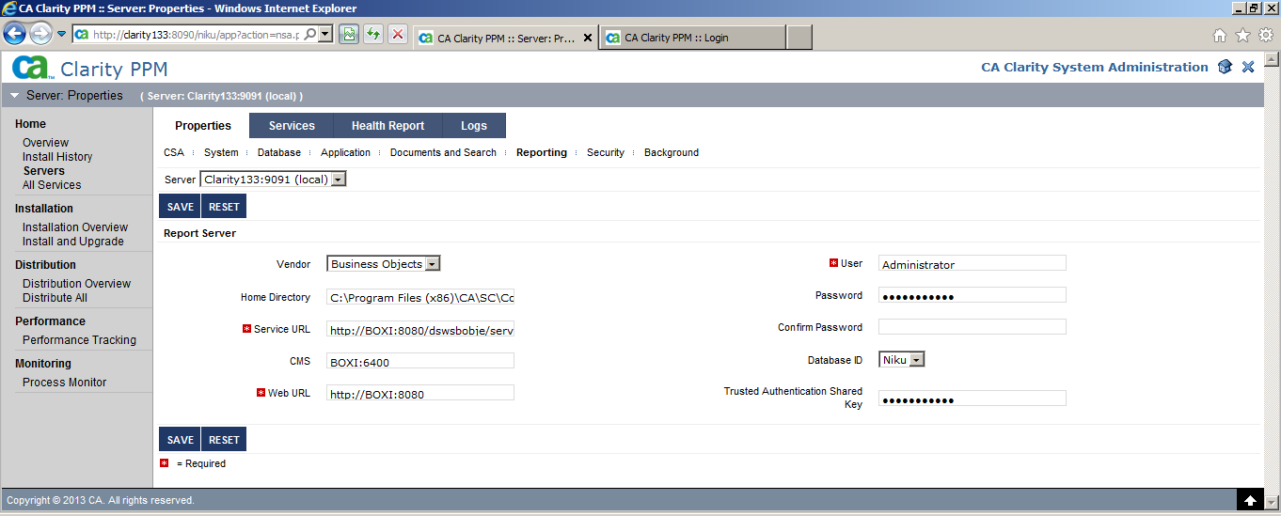Click the page scrollbar up arrow
Screen dimensions: 1281x516
point(1272,60)
